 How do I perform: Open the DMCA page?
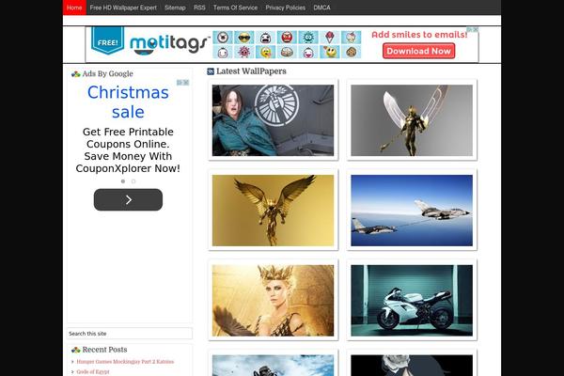tap(321, 8)
